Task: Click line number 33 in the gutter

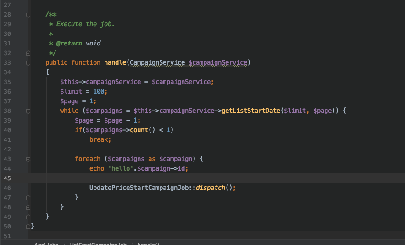Action: point(7,63)
